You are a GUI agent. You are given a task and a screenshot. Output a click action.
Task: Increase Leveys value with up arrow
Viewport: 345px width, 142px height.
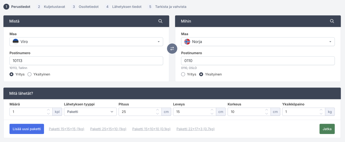(212, 110)
